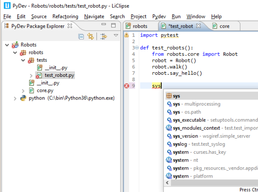Choose system - platform completion
This screenshot has width=258, height=192.
tap(211, 176)
